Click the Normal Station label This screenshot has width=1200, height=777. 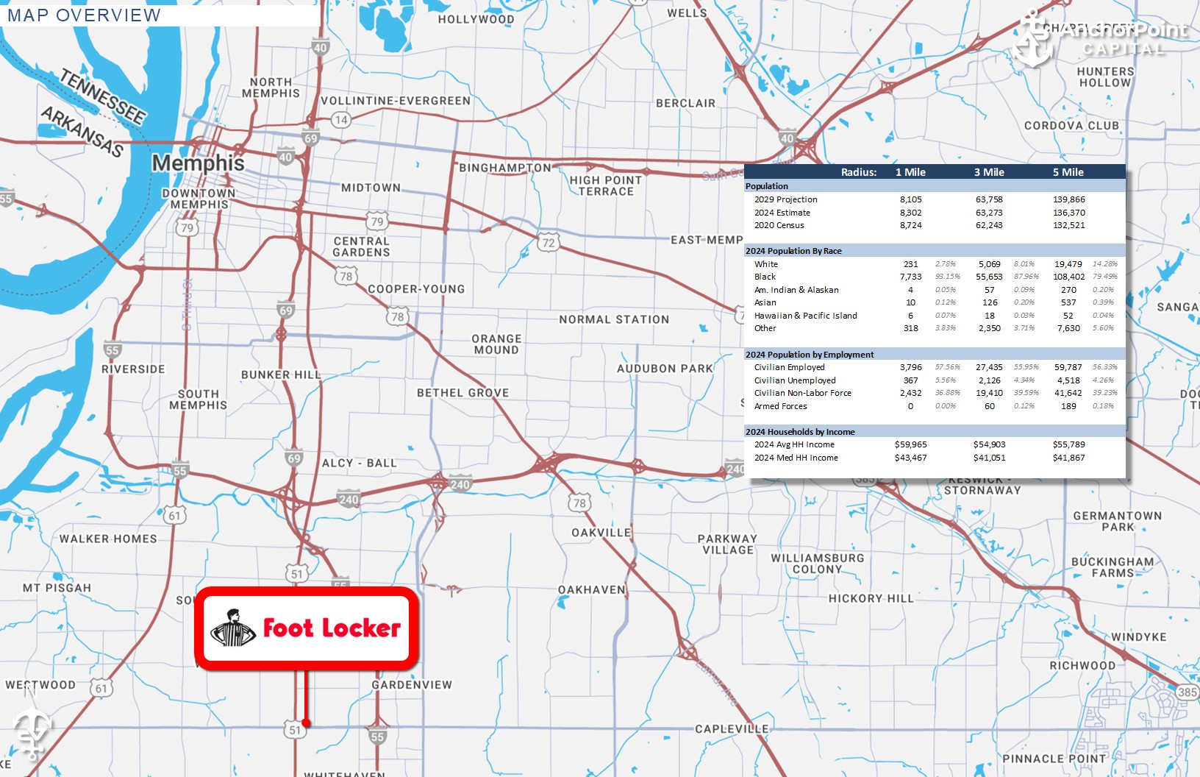pyautogui.click(x=615, y=319)
